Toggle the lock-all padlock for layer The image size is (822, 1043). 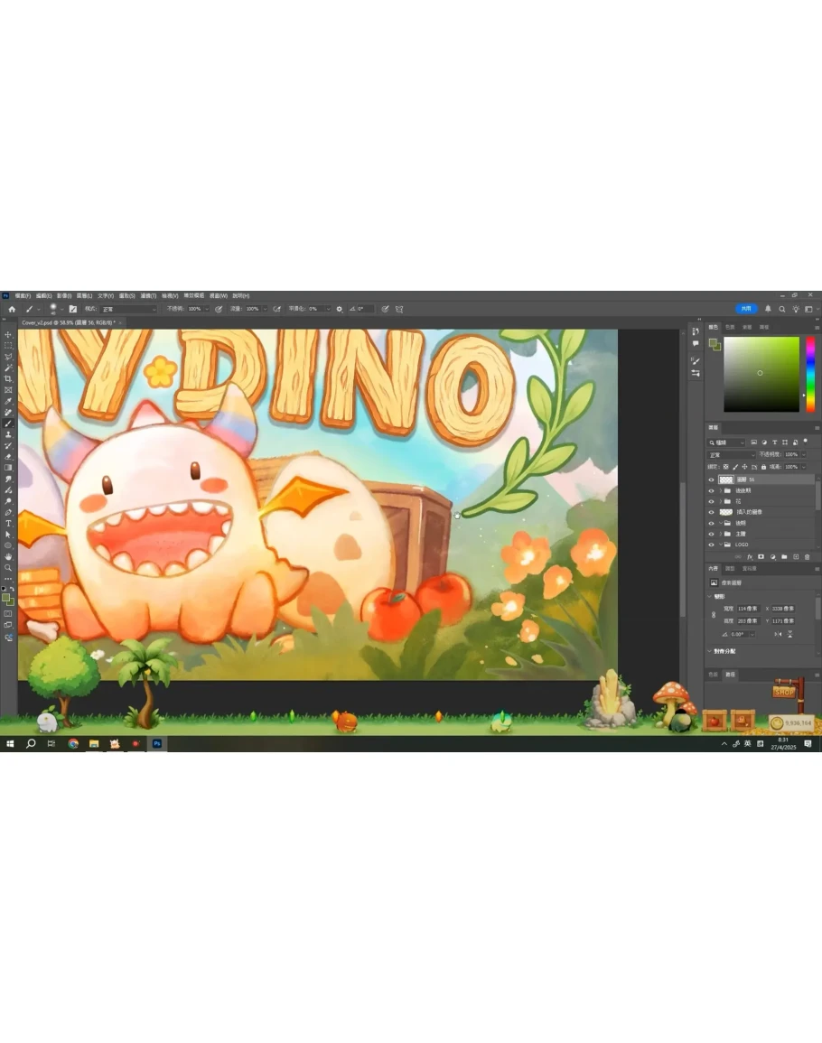tap(763, 467)
